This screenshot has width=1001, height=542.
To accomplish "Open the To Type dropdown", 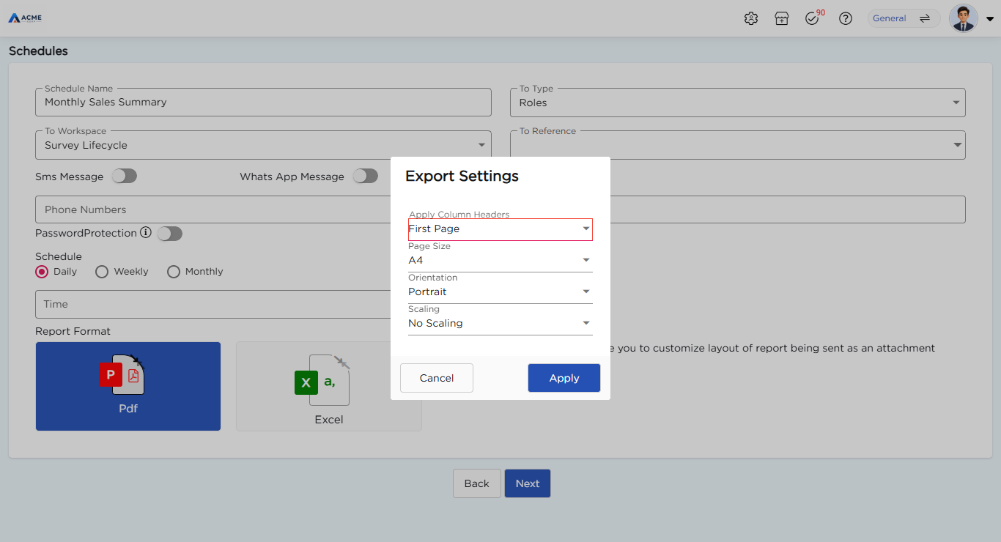I will (738, 103).
